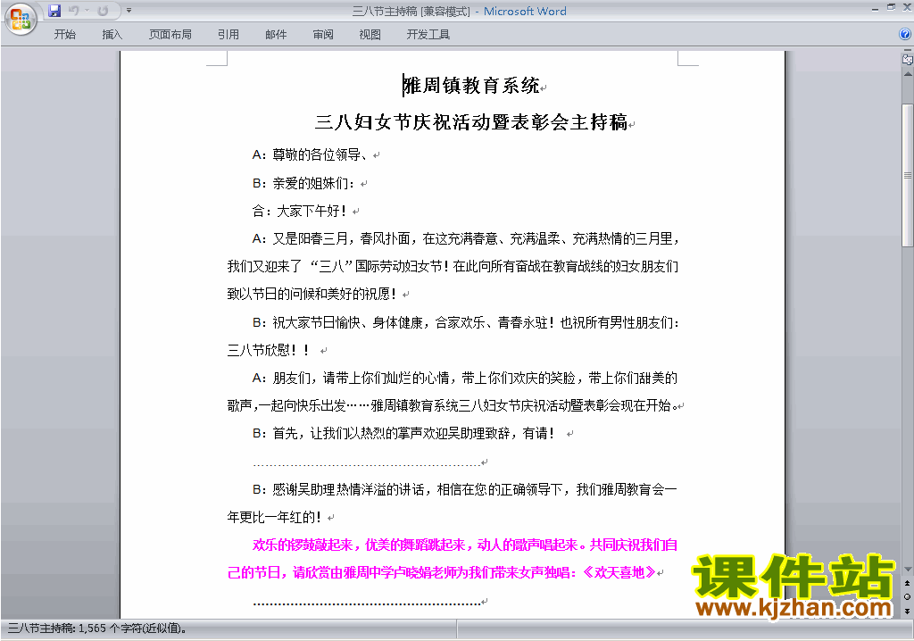Click the line B：亲爱的姐妹们
The width and height of the screenshot is (914, 641).
(303, 183)
